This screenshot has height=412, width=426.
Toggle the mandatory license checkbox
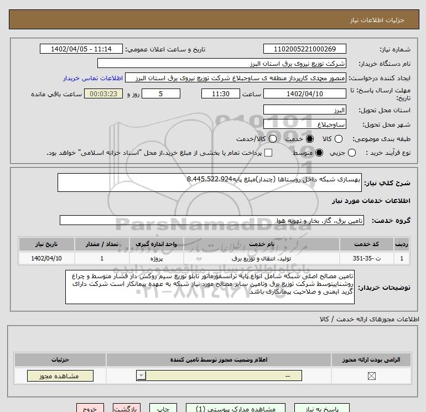point(371,376)
